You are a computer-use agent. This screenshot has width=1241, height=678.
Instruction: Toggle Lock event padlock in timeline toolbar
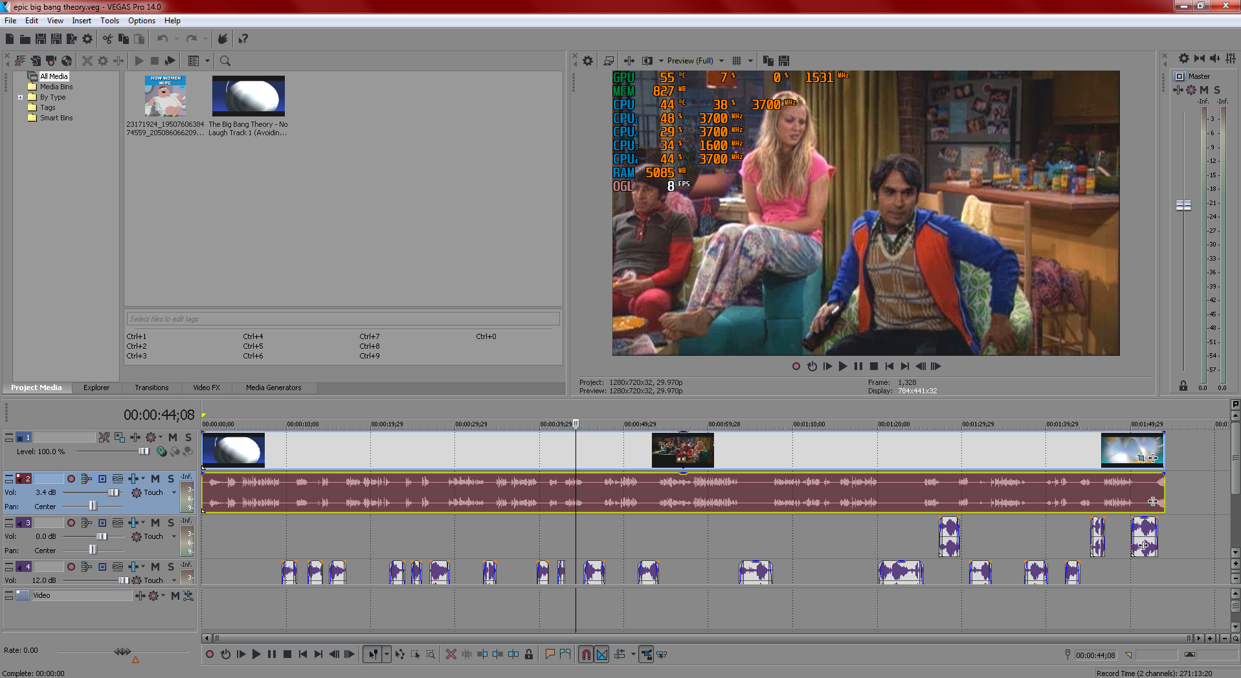[x=529, y=655]
